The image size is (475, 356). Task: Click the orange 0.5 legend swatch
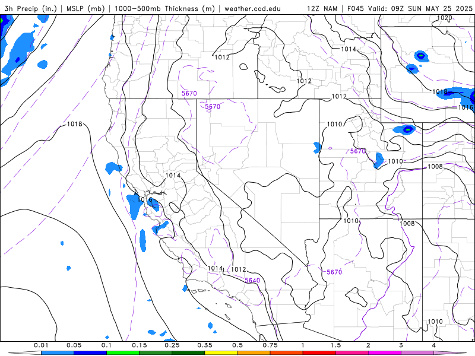pos(254,353)
